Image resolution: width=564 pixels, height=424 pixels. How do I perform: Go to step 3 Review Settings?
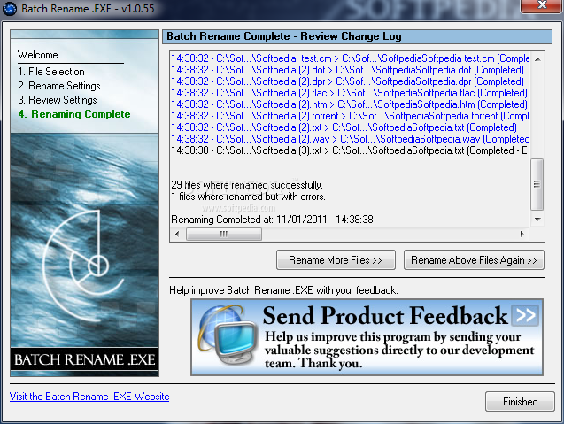58,100
